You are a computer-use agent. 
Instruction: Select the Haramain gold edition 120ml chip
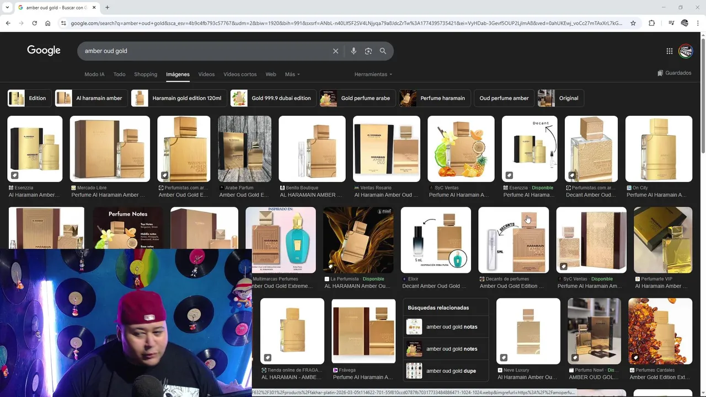[x=179, y=98]
